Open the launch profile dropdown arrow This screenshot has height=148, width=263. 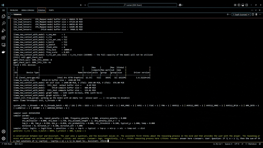[x=230, y=14]
